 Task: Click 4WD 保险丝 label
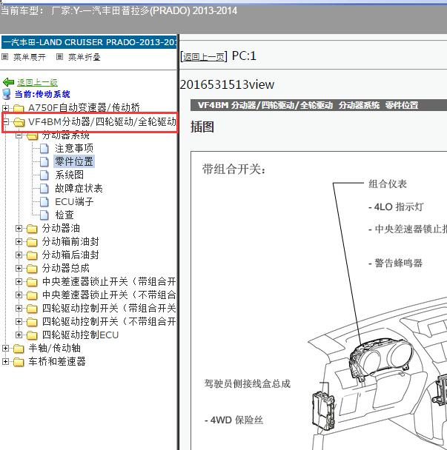click(x=234, y=420)
